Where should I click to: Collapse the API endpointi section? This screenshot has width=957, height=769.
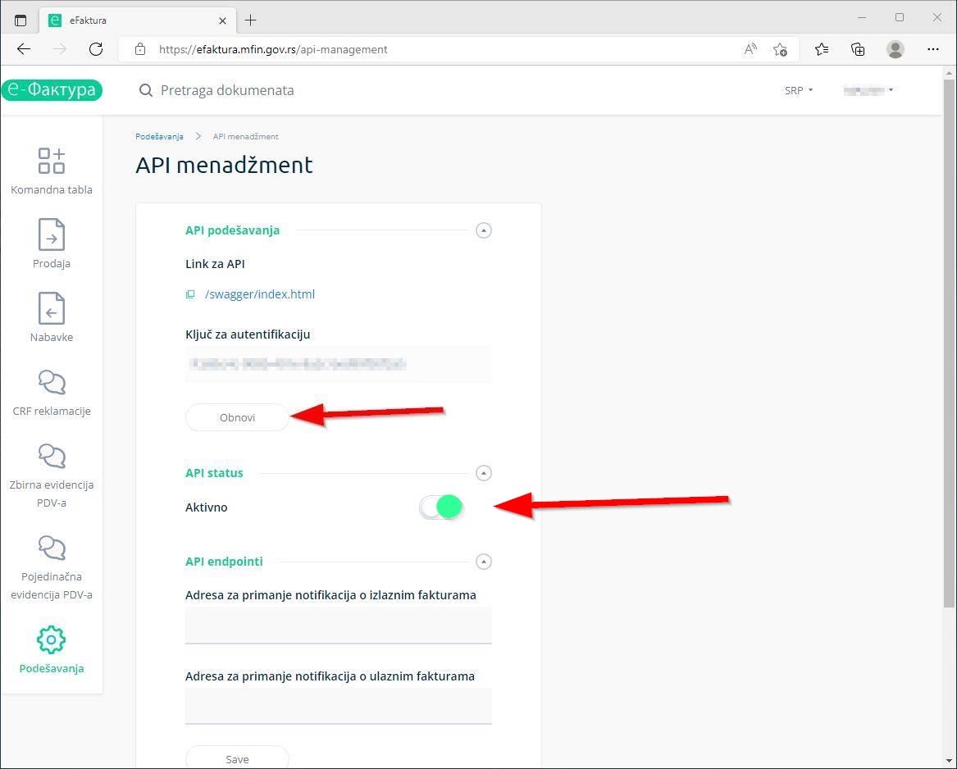(484, 562)
